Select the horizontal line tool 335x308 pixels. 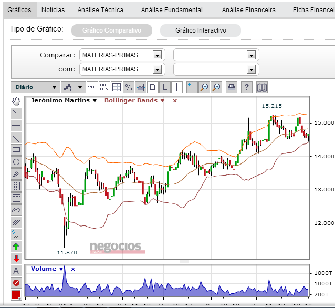pyautogui.click(x=16, y=126)
